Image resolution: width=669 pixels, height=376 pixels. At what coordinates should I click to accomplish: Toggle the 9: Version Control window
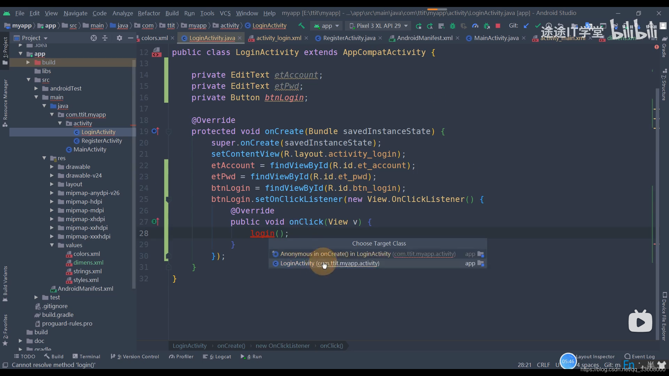pyautogui.click(x=135, y=357)
